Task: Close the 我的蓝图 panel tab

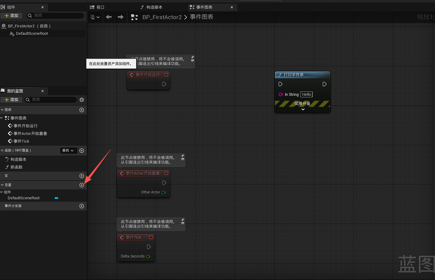Action: pyautogui.click(x=43, y=91)
